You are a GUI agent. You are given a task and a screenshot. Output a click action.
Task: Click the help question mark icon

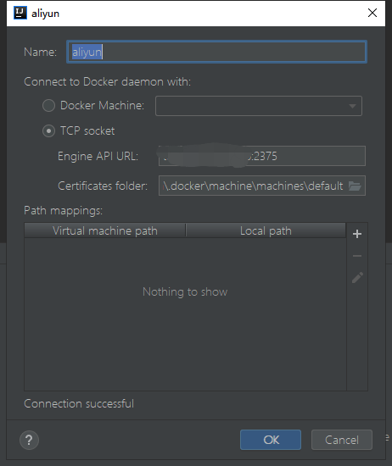click(x=29, y=440)
